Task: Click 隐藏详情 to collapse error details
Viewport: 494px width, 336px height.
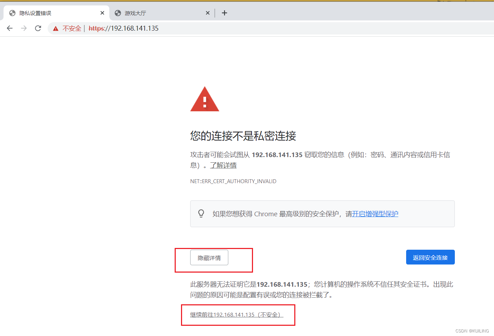Action: coord(209,257)
